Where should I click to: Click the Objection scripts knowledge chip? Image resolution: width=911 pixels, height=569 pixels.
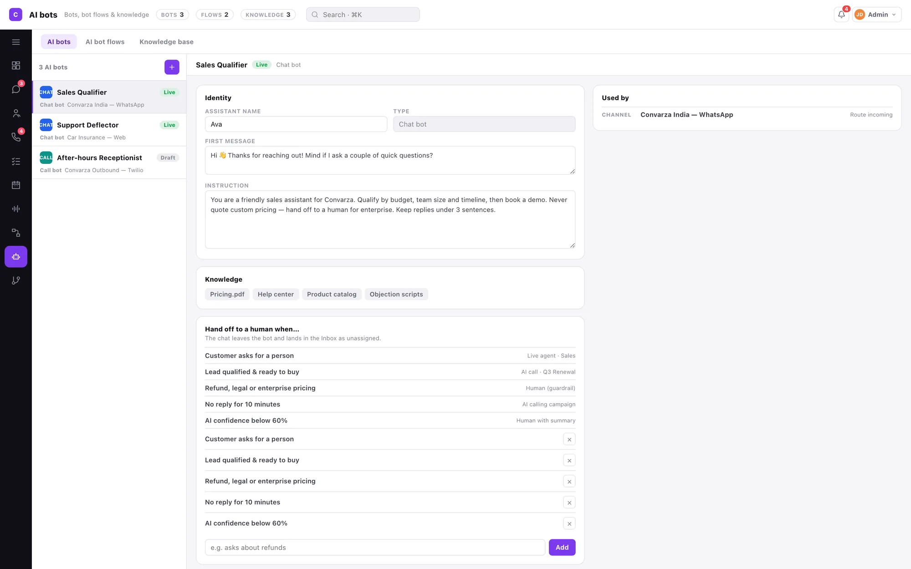[x=396, y=294]
